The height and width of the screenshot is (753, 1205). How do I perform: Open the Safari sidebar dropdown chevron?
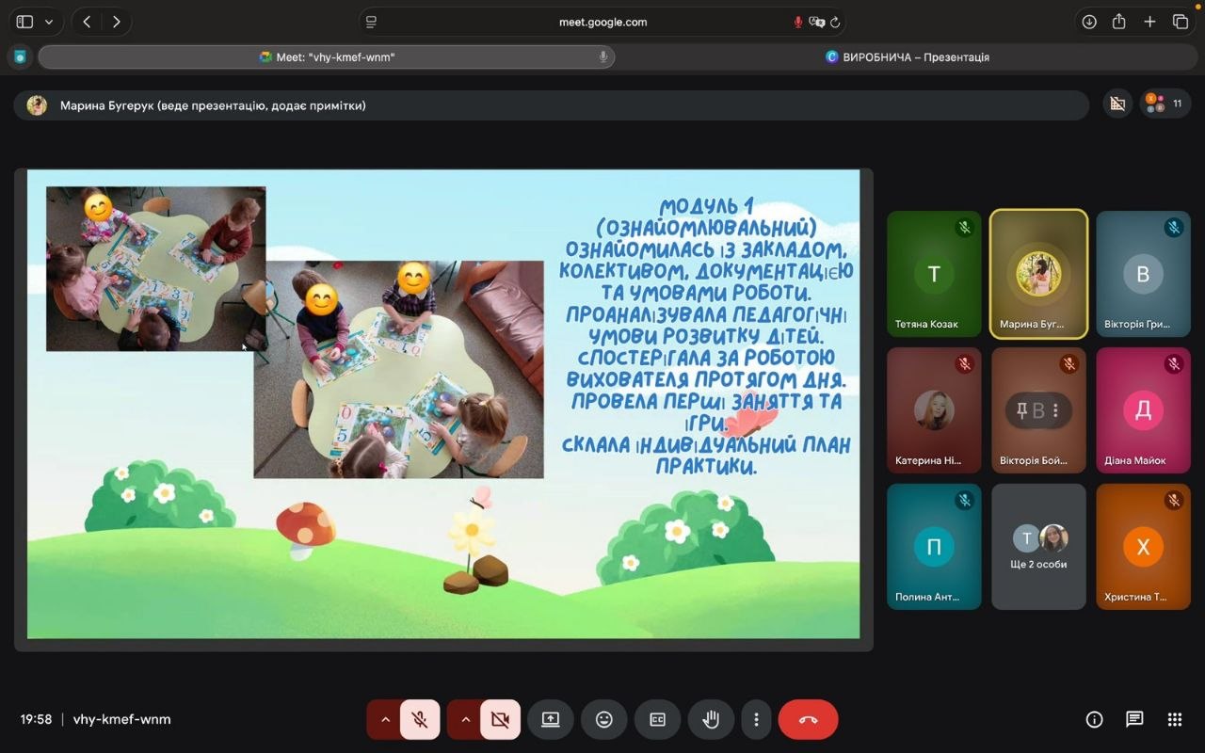pos(49,22)
